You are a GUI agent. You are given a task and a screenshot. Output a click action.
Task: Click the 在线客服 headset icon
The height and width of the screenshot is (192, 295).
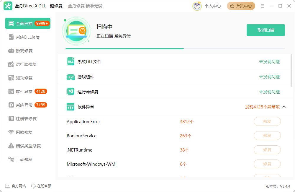coord(33,186)
